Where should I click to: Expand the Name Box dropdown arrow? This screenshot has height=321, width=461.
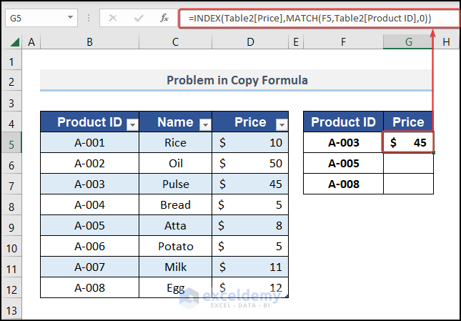(70, 17)
